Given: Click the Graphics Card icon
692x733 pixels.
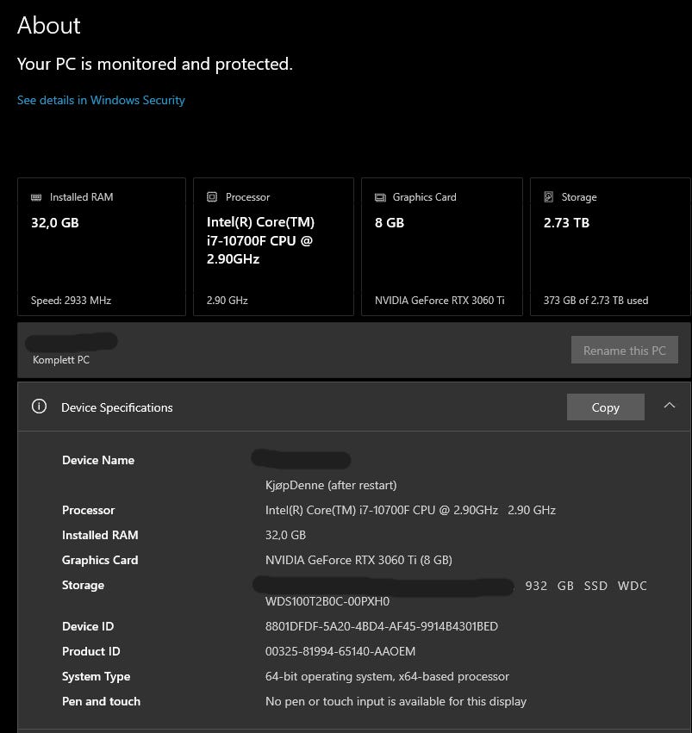Looking at the screenshot, I should 380,197.
